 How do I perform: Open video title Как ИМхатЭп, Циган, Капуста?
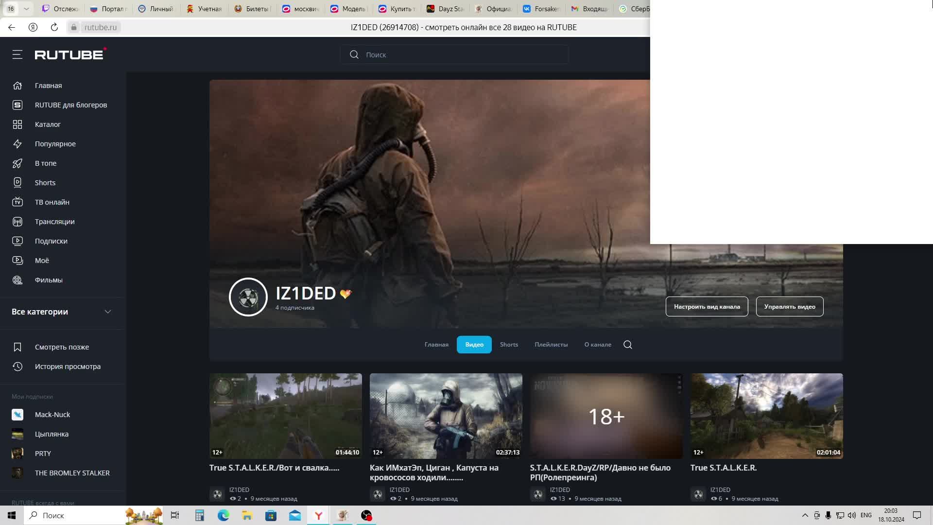click(x=434, y=472)
